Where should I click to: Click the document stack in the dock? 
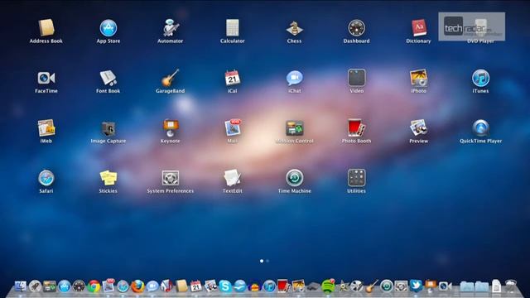click(496, 286)
